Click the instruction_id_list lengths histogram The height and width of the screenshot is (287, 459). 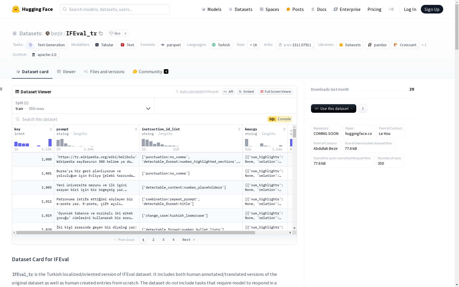pyautogui.click(x=160, y=142)
